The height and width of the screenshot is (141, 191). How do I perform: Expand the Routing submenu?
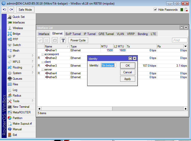pyautogui.click(x=21, y=67)
